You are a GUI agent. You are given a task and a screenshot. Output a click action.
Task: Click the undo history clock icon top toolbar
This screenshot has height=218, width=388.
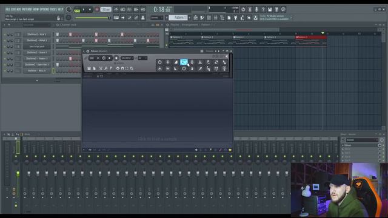[243, 10]
